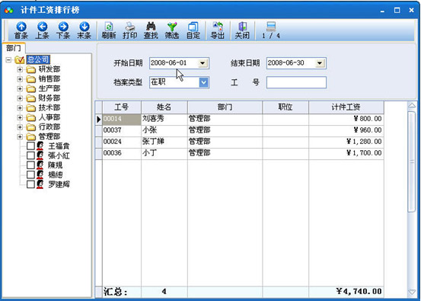The image size is (421, 301).
Task: Click 張小紅 person icon
Action: tap(40, 155)
